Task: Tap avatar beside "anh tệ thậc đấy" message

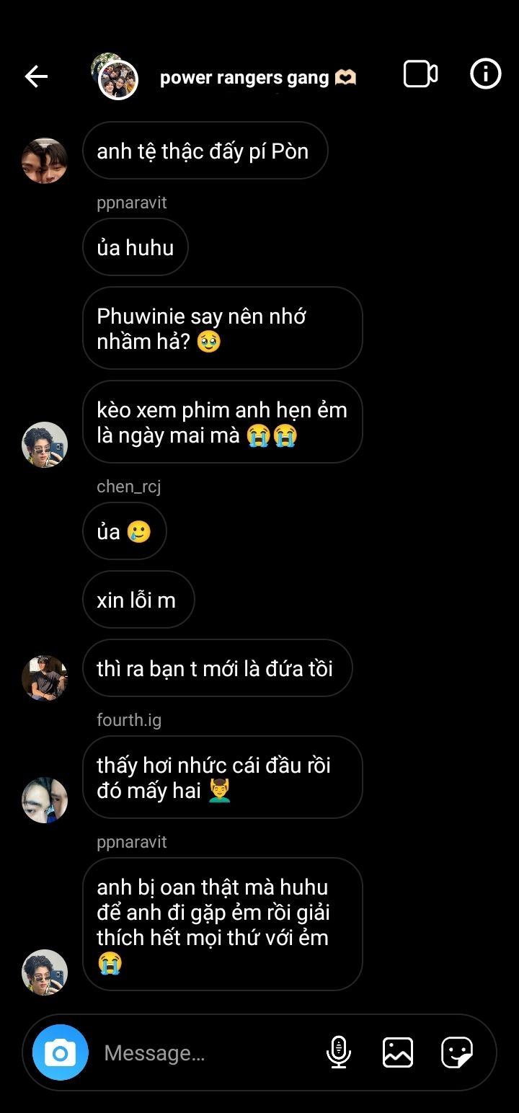Action: pos(45,161)
